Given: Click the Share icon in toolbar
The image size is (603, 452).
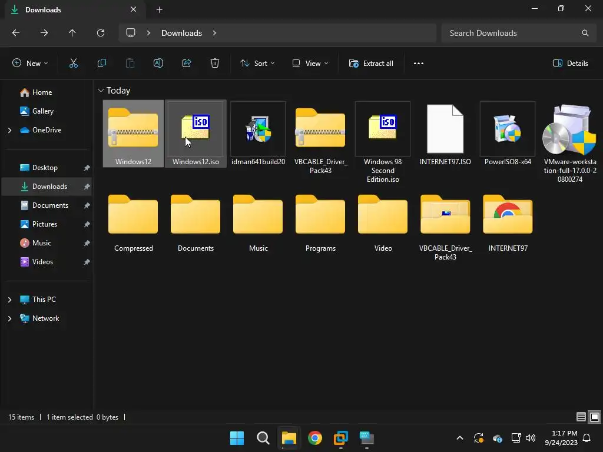Looking at the screenshot, I should [187, 64].
